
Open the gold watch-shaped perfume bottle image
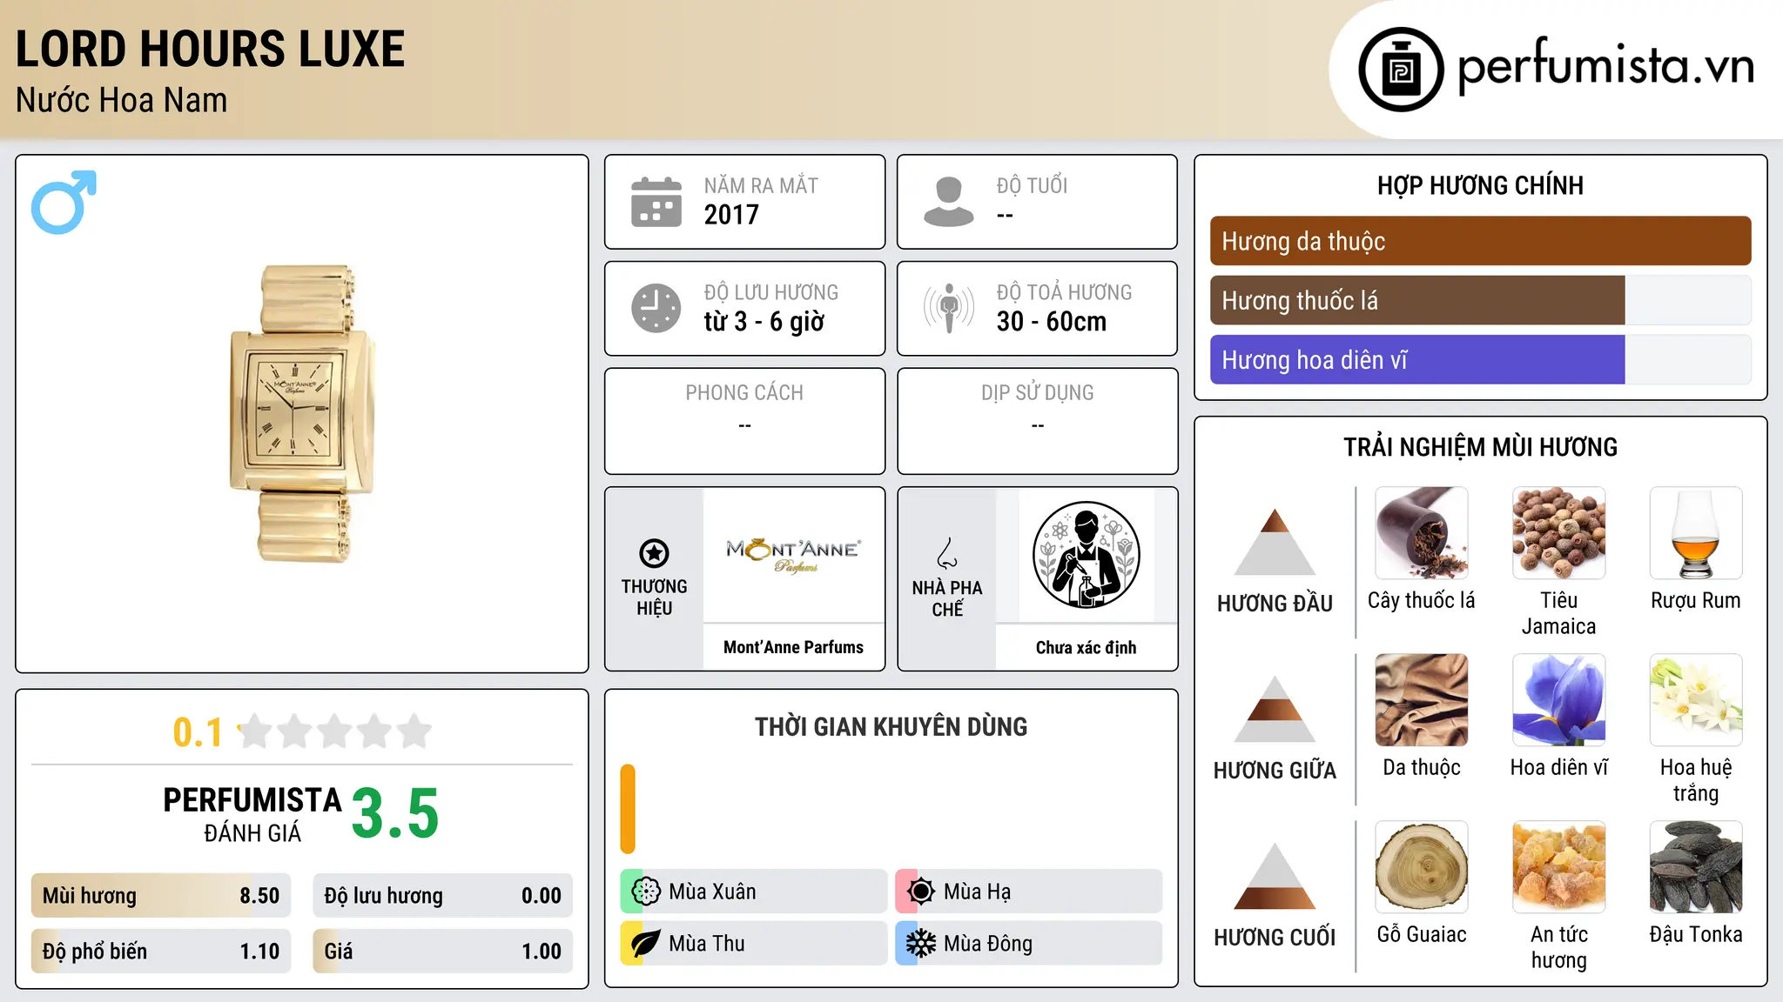tap(302, 414)
